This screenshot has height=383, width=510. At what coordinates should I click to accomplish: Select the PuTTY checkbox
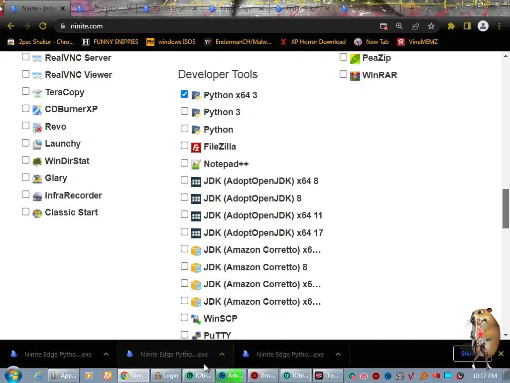click(x=184, y=335)
